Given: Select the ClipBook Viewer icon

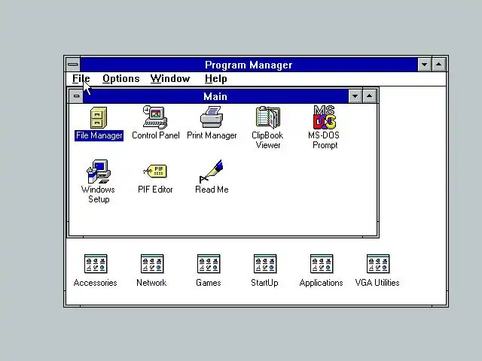Looking at the screenshot, I should coord(268,117).
